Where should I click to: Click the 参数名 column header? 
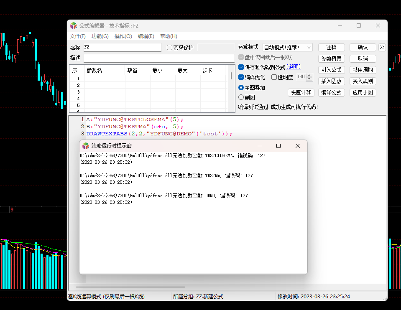pos(105,70)
